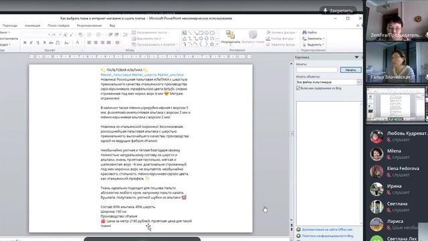Open the Shape Fill menu

282,32
